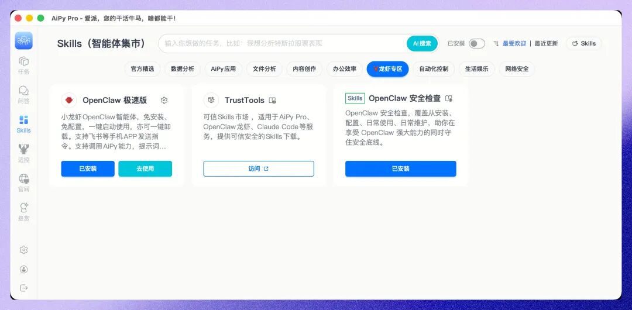Screen dimensions: 632x310
Task: Click the OpenClaw 极速版 description text
Action: point(116,132)
